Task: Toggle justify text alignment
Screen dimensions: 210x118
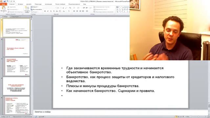Action: pyautogui.click(x=83, y=11)
